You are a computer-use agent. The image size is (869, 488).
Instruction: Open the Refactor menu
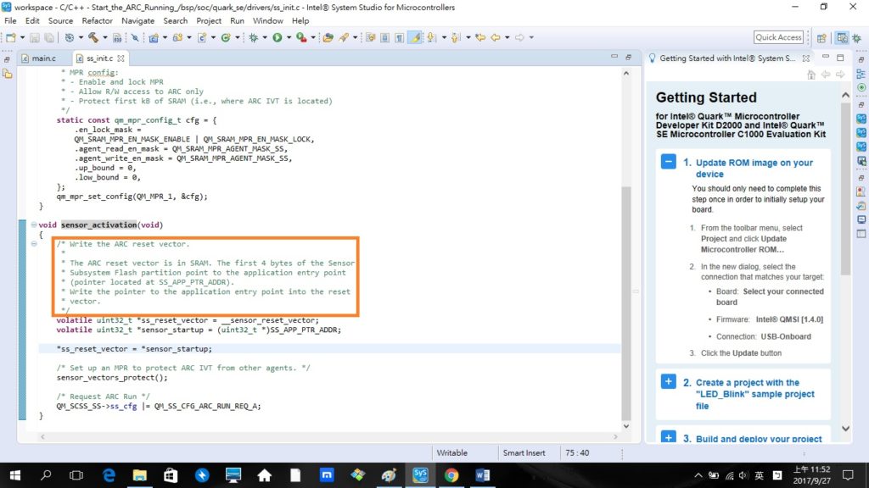(x=97, y=20)
